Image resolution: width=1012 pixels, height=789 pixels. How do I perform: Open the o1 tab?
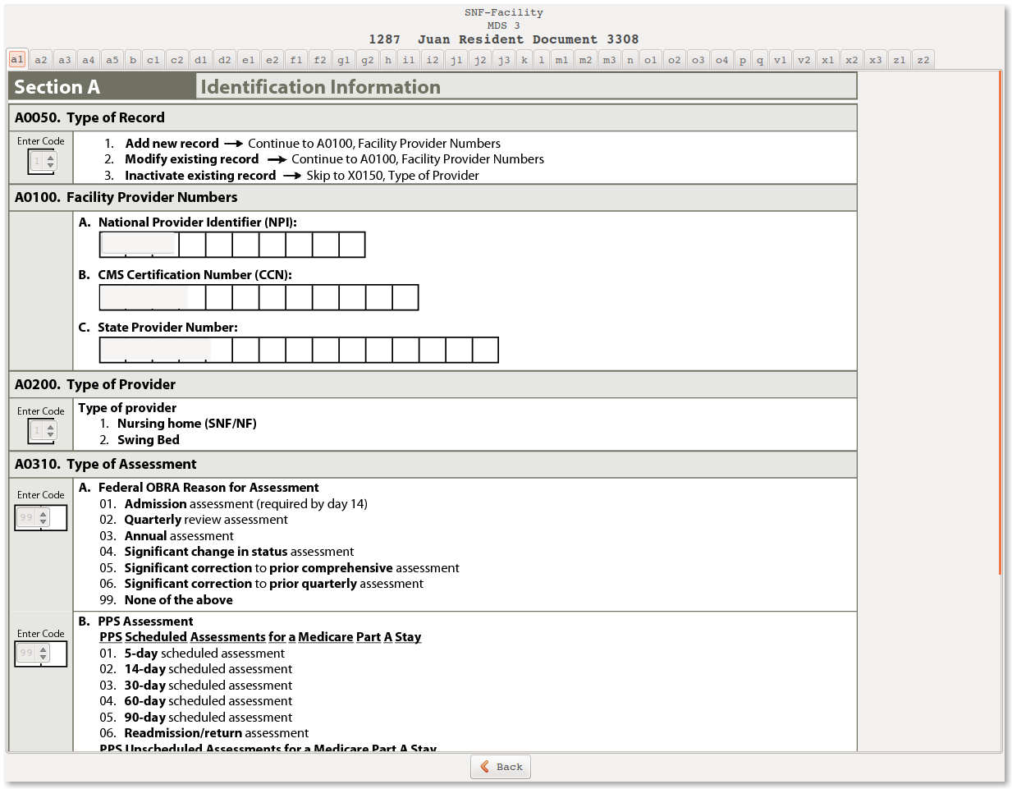(651, 60)
